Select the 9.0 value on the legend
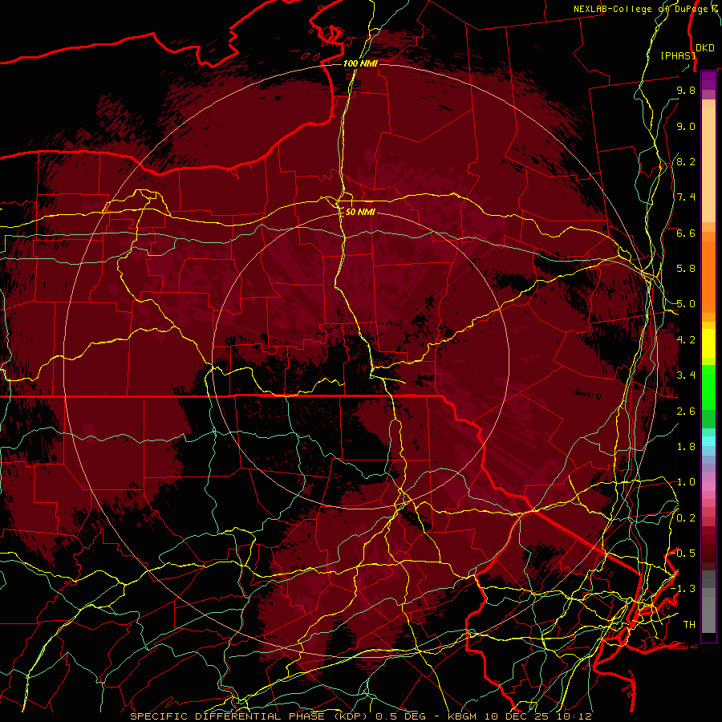The image size is (722, 722). [686, 126]
